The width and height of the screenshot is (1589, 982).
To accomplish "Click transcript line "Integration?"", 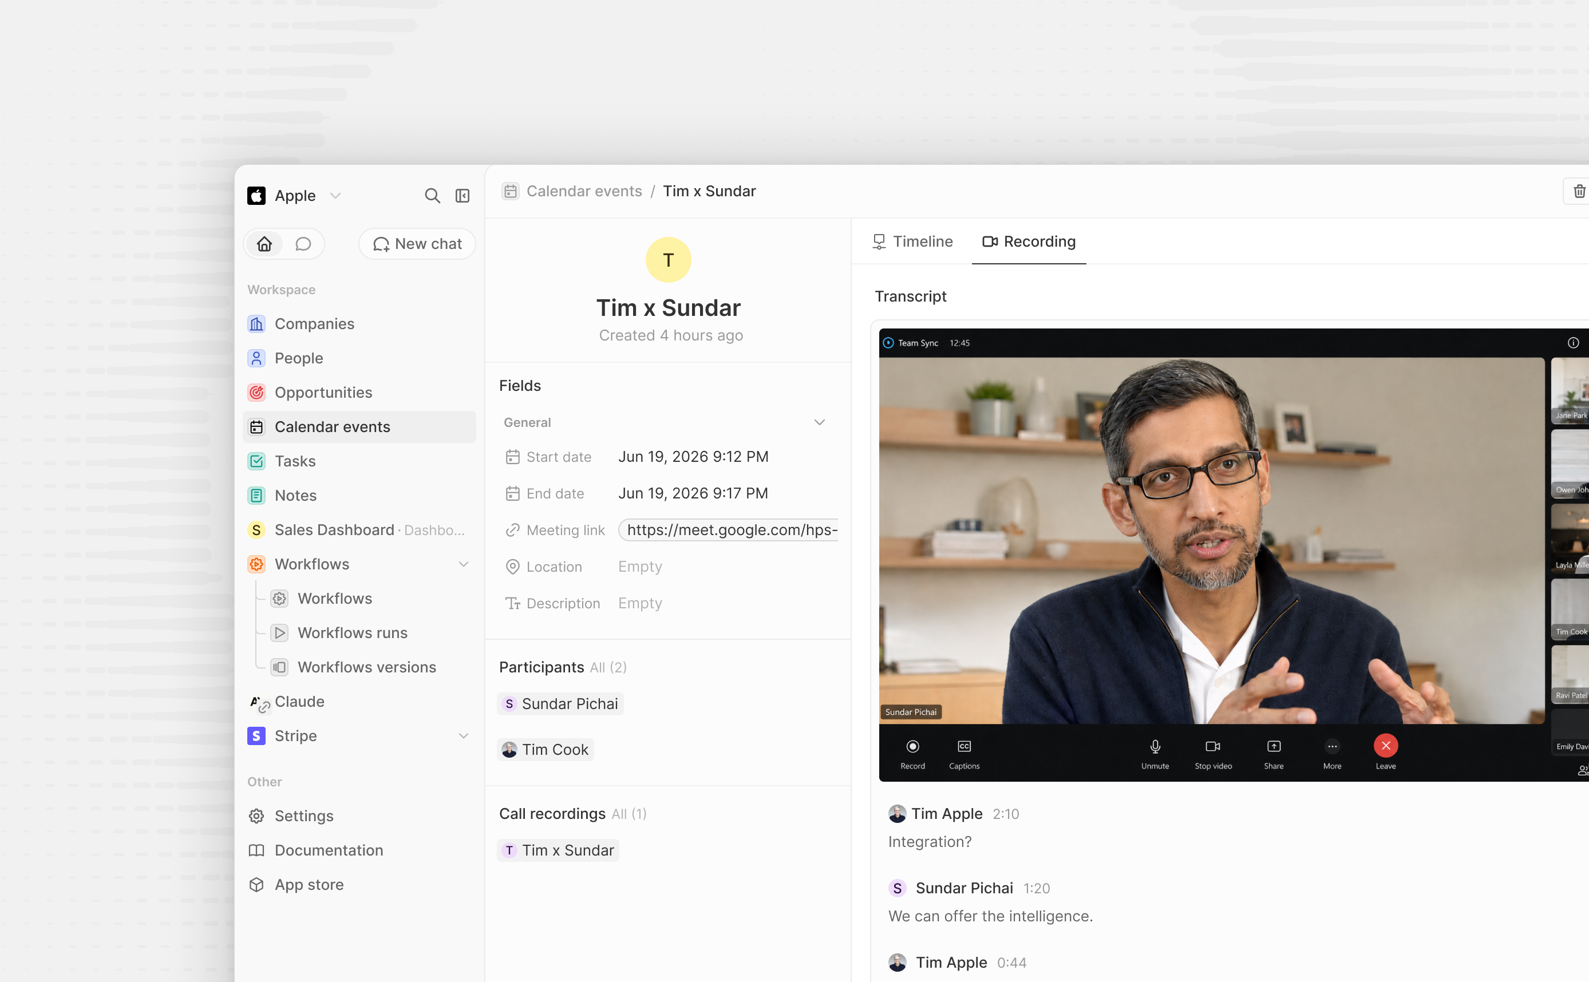I will (x=930, y=842).
